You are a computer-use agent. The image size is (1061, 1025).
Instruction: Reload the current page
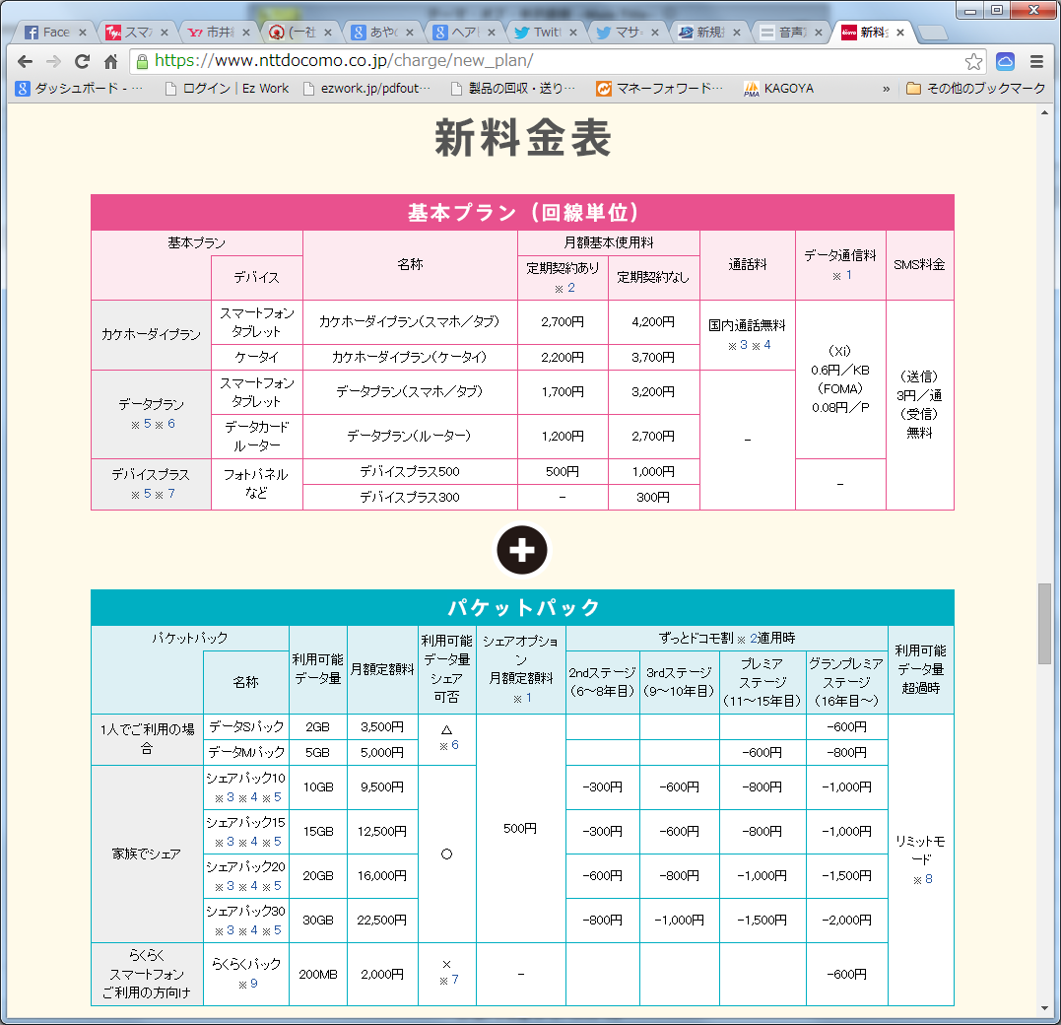tap(83, 61)
